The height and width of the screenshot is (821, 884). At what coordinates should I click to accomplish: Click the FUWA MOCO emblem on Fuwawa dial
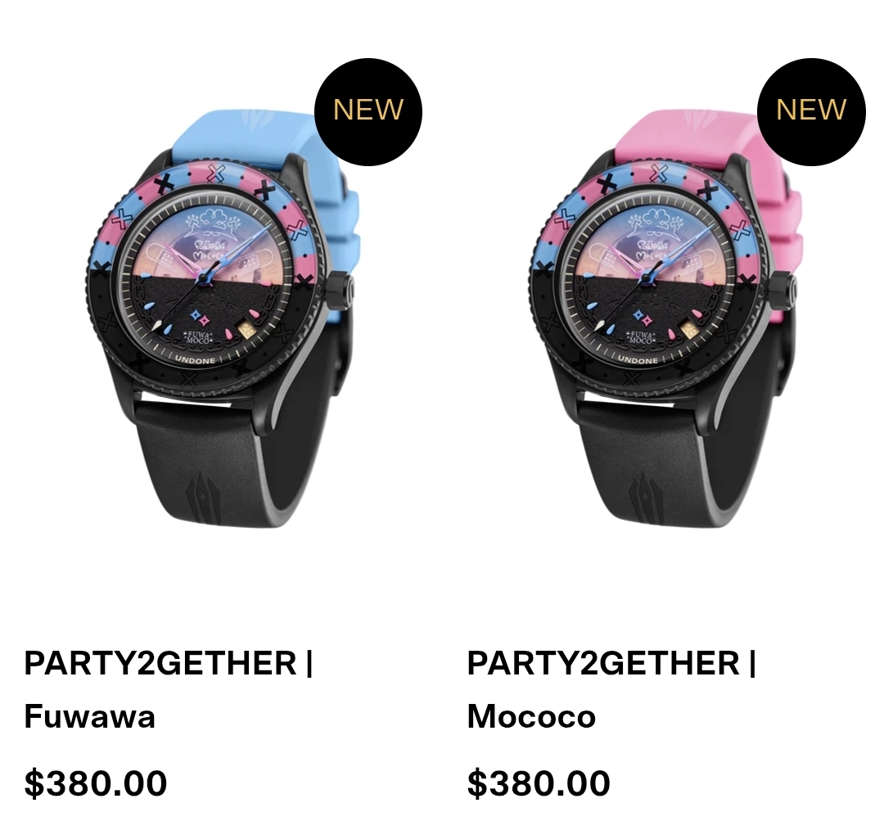(x=198, y=338)
